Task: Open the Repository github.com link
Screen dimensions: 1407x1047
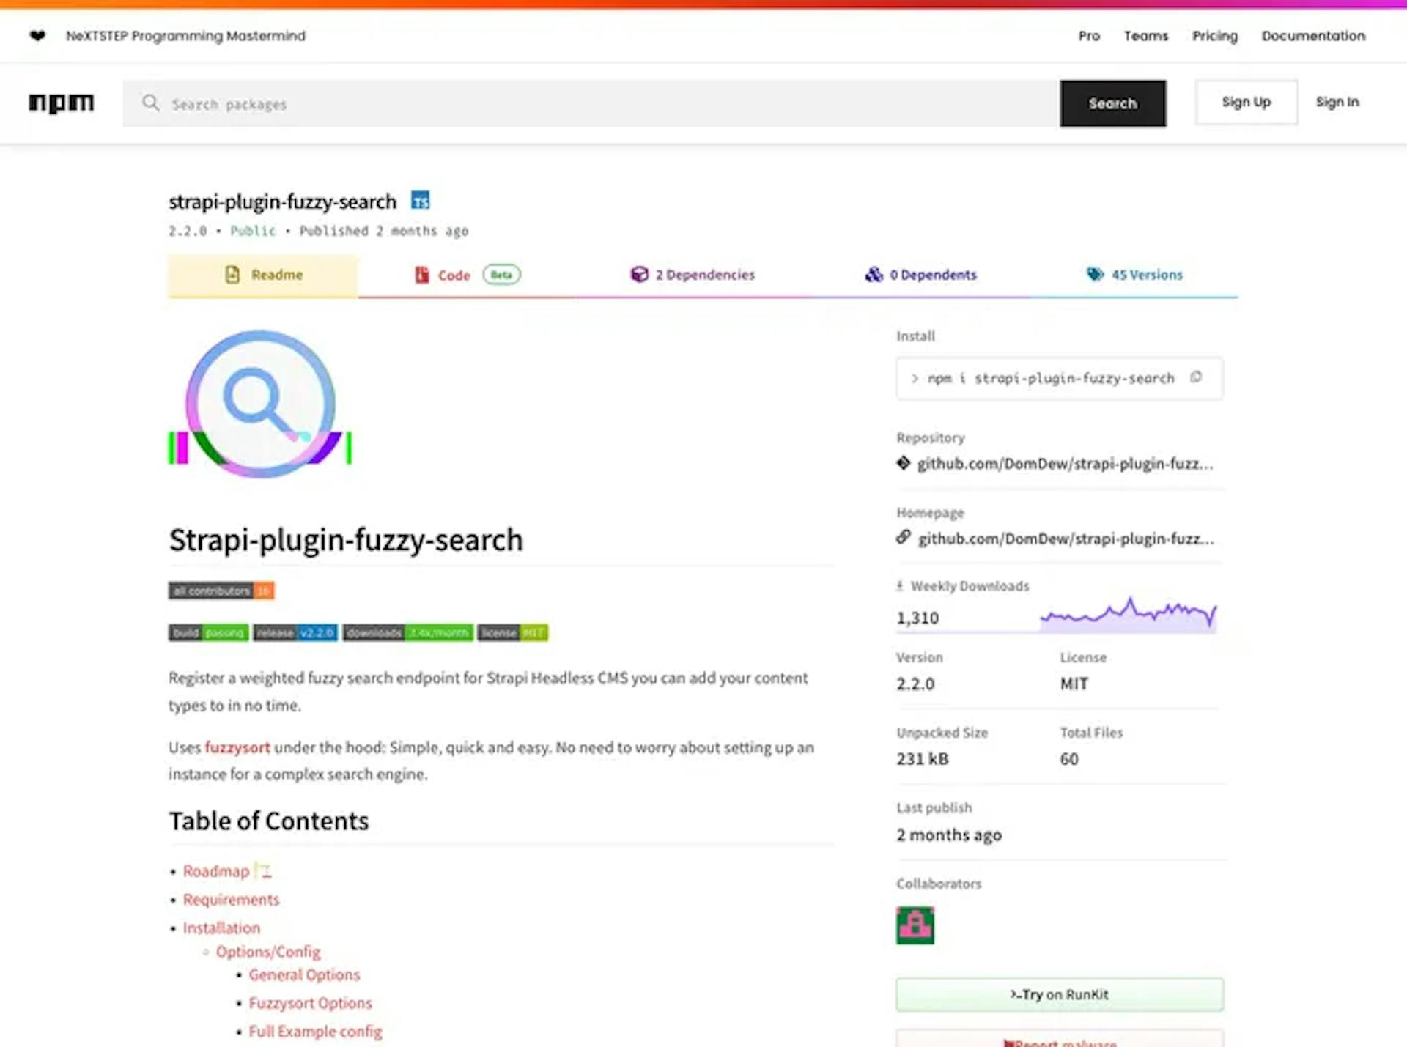Action: [x=1065, y=463]
